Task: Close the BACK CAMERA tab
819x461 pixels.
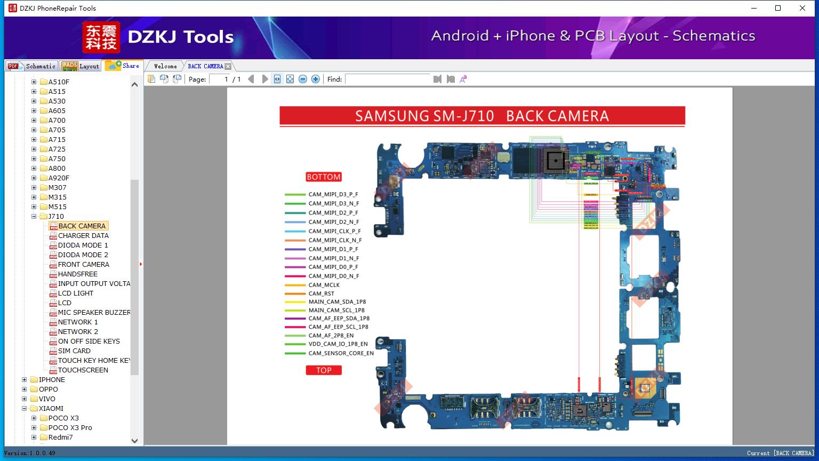Action: pyautogui.click(x=228, y=66)
